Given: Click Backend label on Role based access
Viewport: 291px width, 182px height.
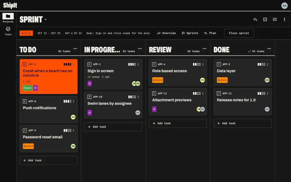Looking at the screenshot, I should [x=157, y=80].
